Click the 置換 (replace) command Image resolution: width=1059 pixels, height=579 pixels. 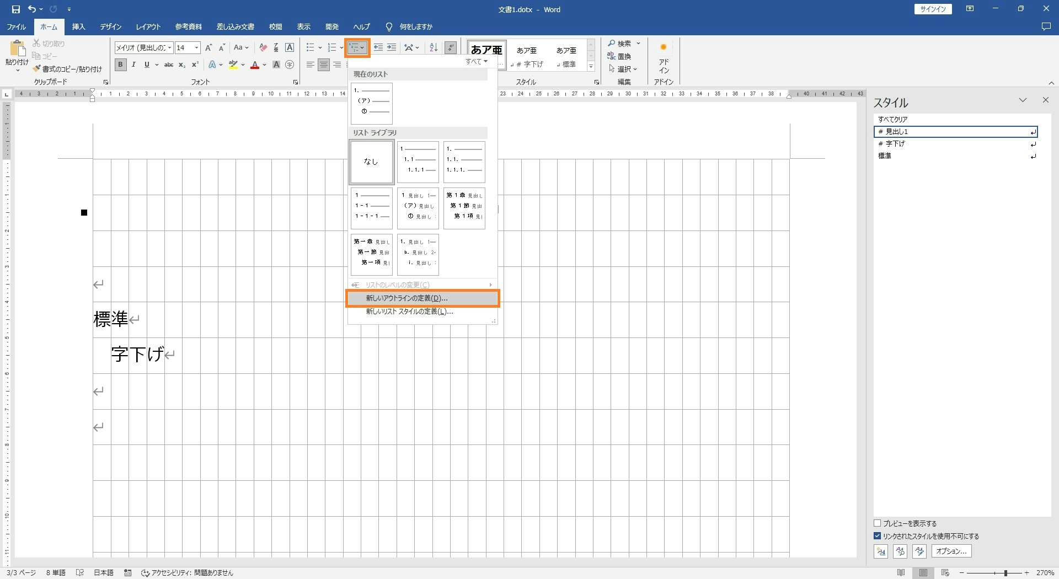click(x=619, y=56)
